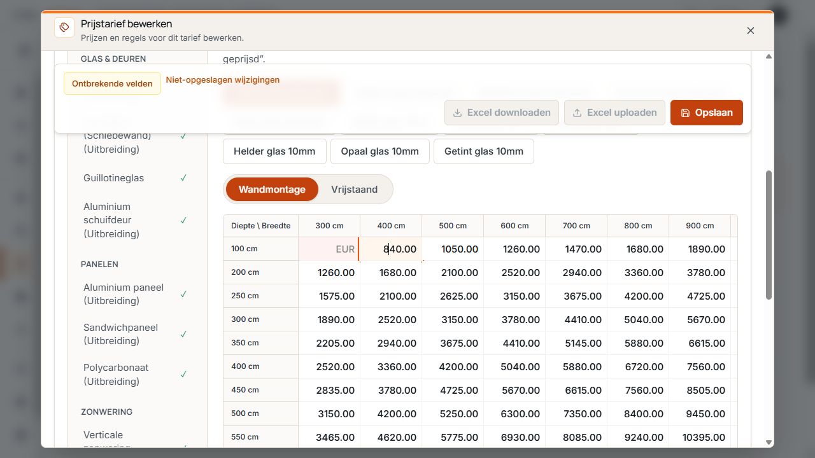Click price cell 6720.00 in 400 cm row
815x458 pixels.
(638, 367)
